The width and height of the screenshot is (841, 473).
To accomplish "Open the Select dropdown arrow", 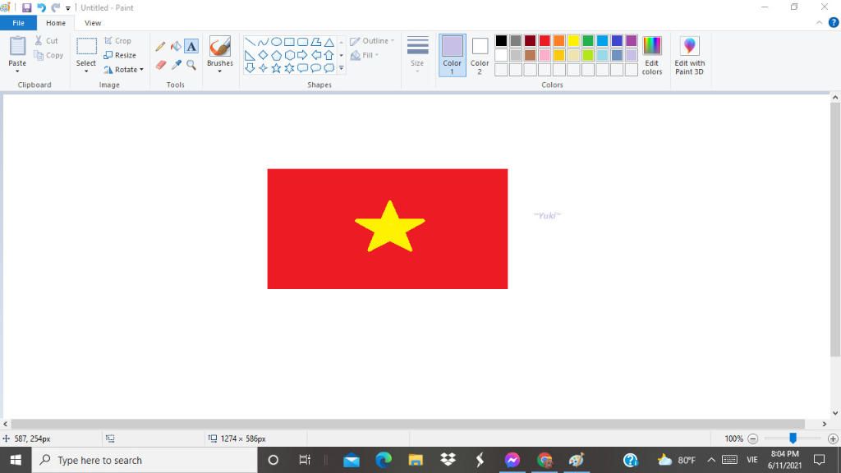I will tap(85, 71).
